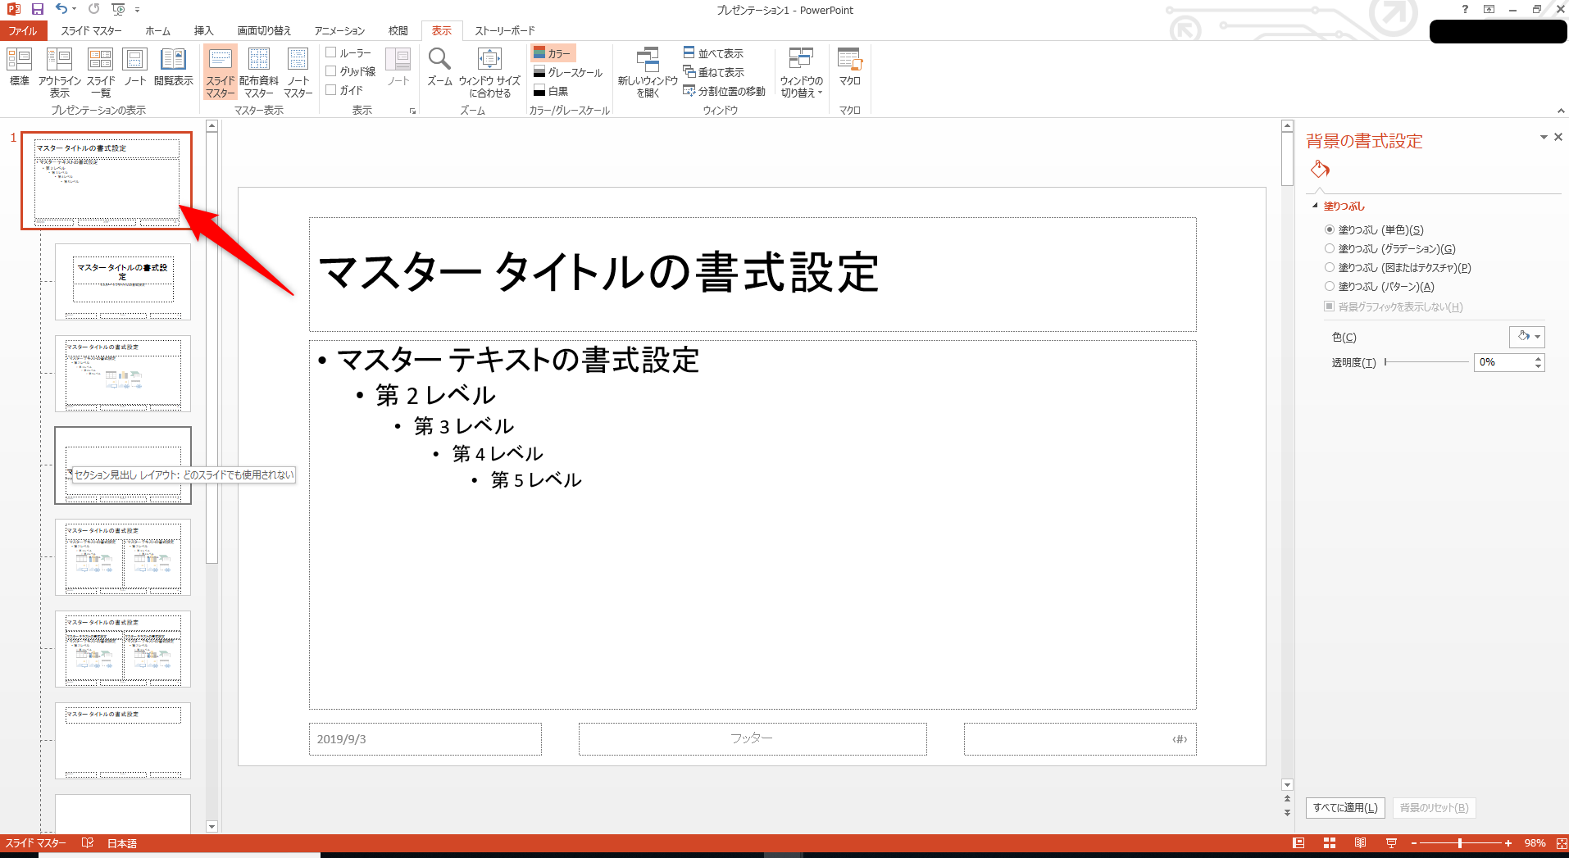Switch to Insert (挿入) tab
The height and width of the screenshot is (858, 1569).
[203, 31]
